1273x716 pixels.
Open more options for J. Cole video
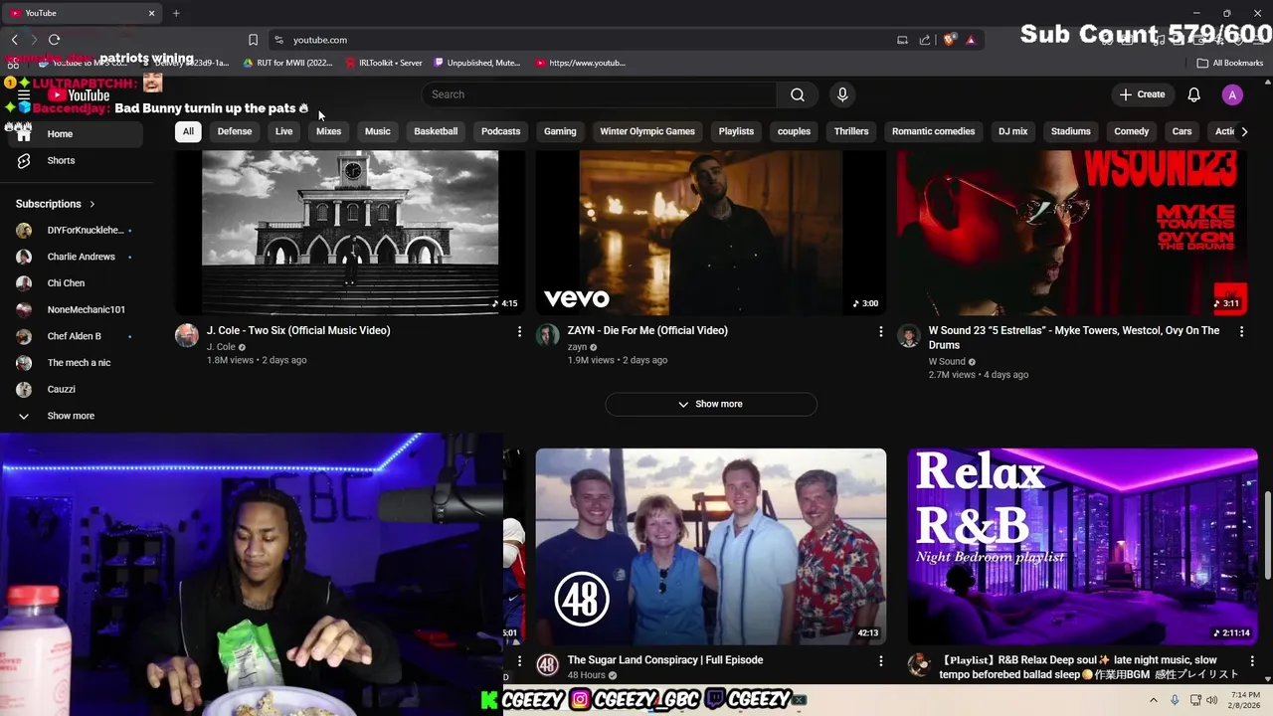coord(519,331)
